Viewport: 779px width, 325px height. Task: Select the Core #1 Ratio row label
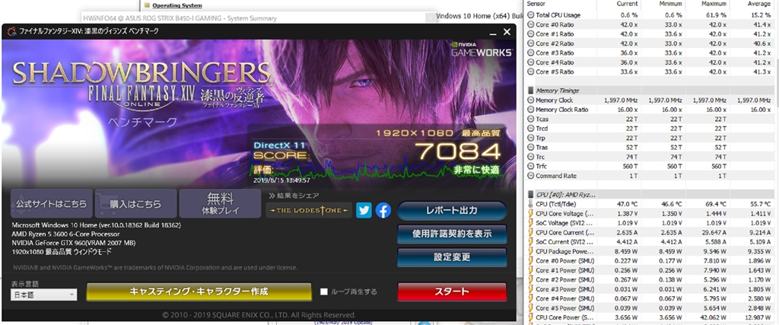point(555,34)
